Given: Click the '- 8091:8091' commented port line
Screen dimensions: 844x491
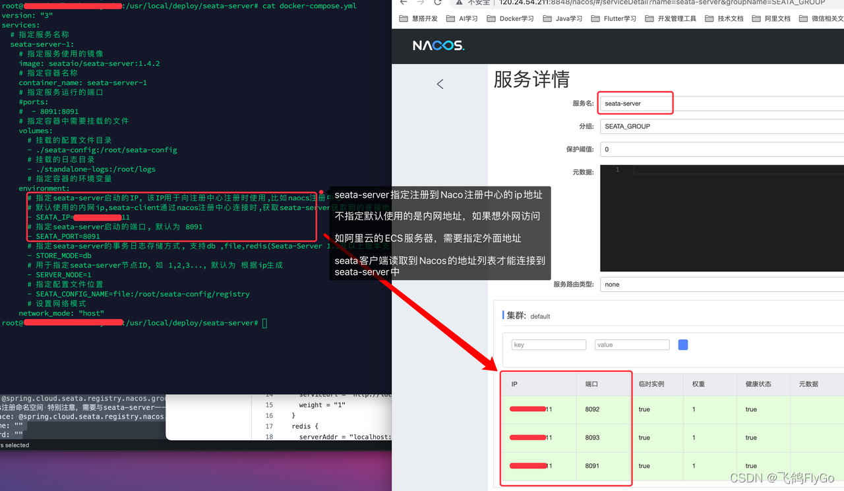Looking at the screenshot, I should tap(49, 111).
